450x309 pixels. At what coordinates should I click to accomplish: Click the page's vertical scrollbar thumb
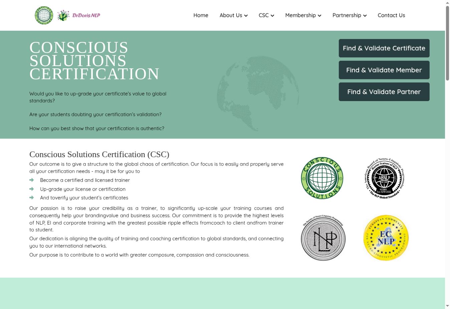[x=447, y=43]
